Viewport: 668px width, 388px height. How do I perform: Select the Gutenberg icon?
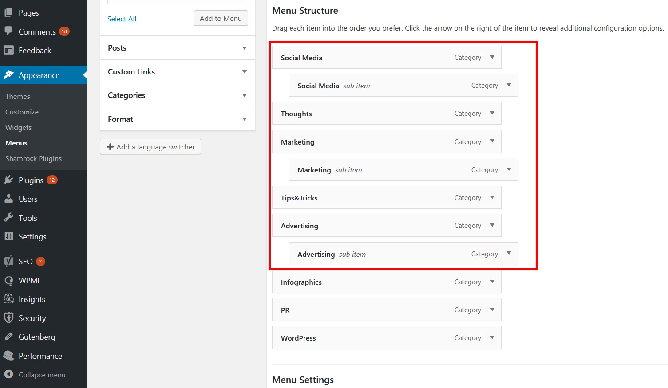click(9, 337)
